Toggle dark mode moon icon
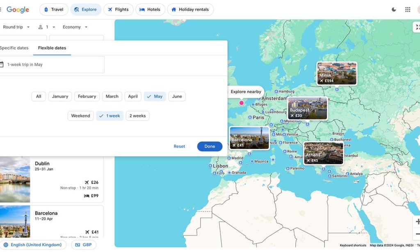420x252 pixels. point(394,9)
